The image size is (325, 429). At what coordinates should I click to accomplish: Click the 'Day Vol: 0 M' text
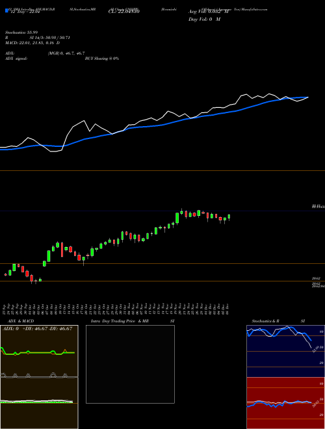pyautogui.click(x=204, y=19)
